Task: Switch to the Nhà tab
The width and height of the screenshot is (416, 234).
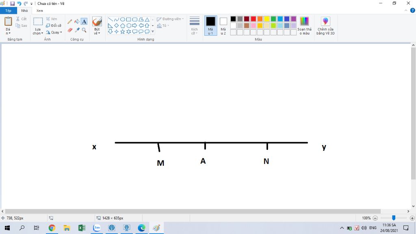Action: [x=24, y=11]
